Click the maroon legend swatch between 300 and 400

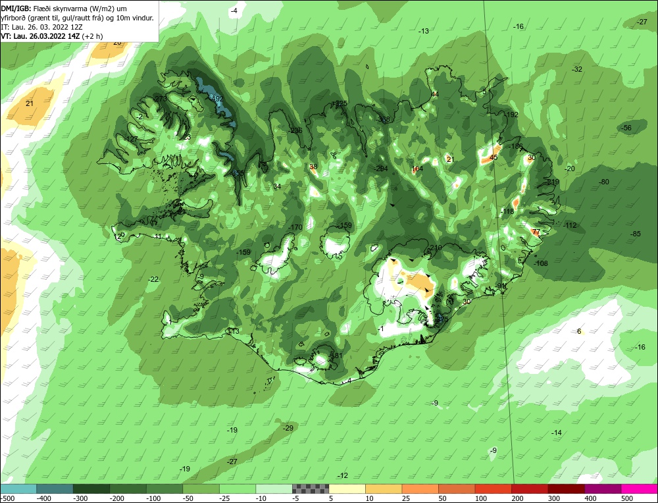566,489
